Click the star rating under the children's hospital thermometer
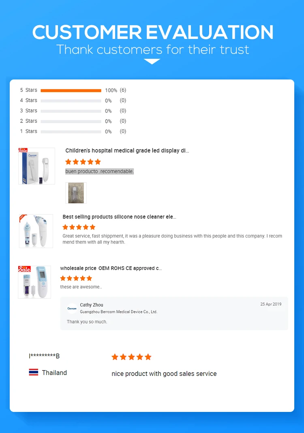Viewport: 304px width, 433px height. click(83, 162)
